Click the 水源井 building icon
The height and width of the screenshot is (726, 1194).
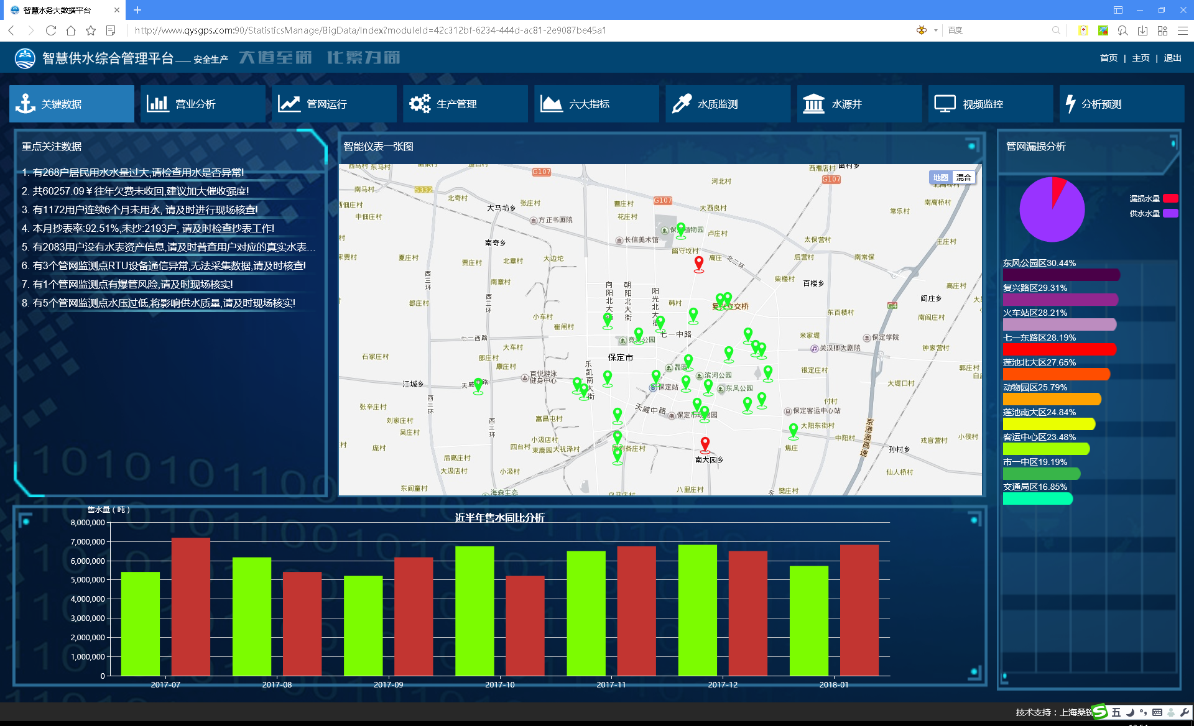tap(813, 104)
